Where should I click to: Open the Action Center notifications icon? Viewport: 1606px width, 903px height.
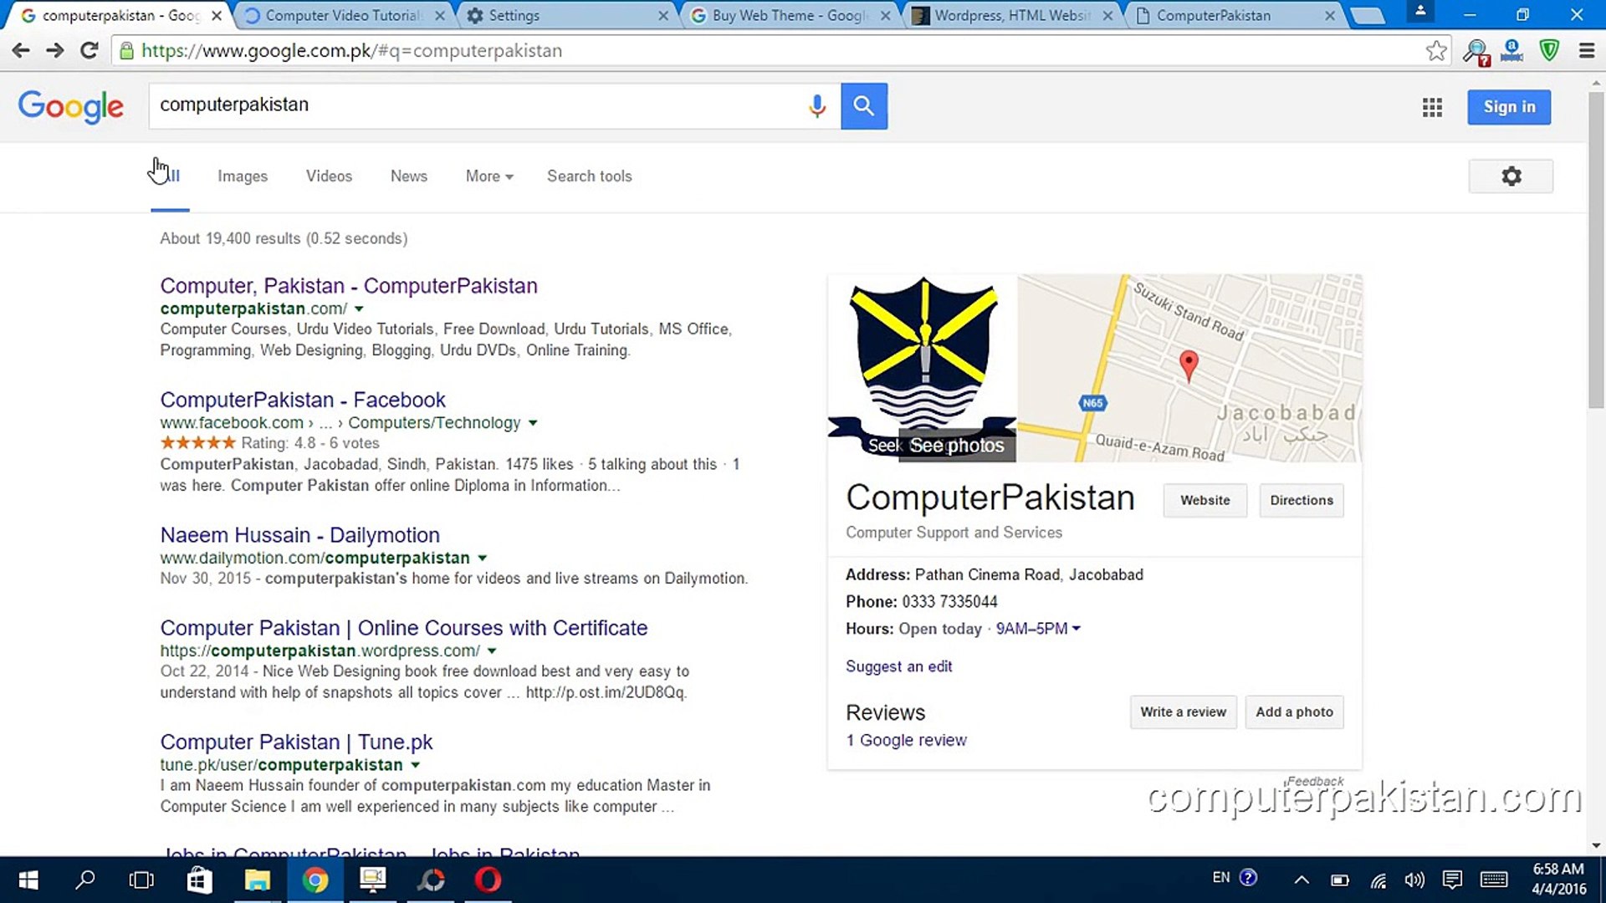pyautogui.click(x=1452, y=880)
